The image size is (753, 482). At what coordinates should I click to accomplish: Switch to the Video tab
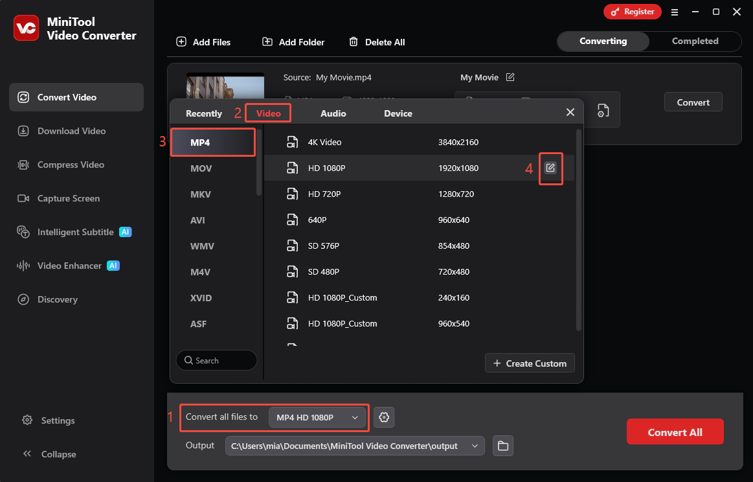[269, 113]
